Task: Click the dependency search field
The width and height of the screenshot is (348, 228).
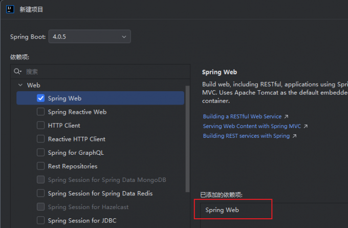Action: coord(100,72)
